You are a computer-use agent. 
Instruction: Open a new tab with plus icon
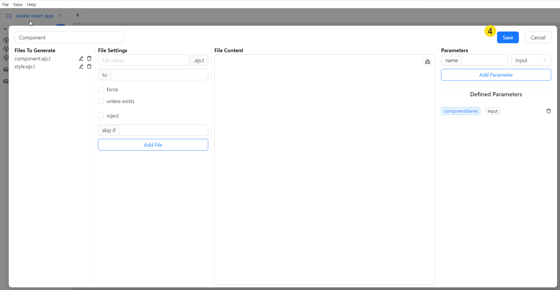78,15
